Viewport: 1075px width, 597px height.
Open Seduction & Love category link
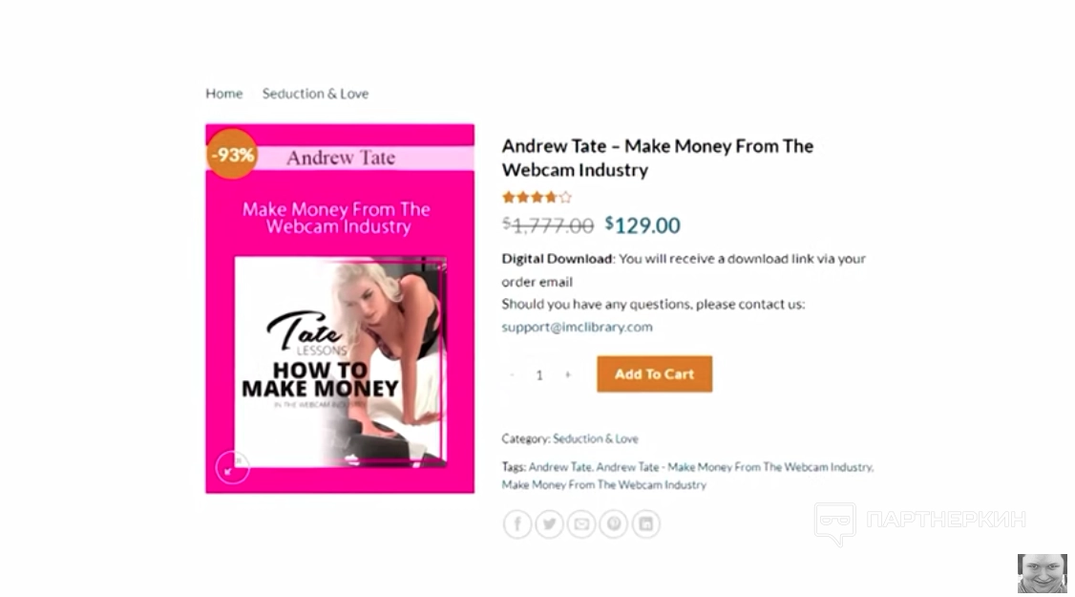(x=596, y=438)
